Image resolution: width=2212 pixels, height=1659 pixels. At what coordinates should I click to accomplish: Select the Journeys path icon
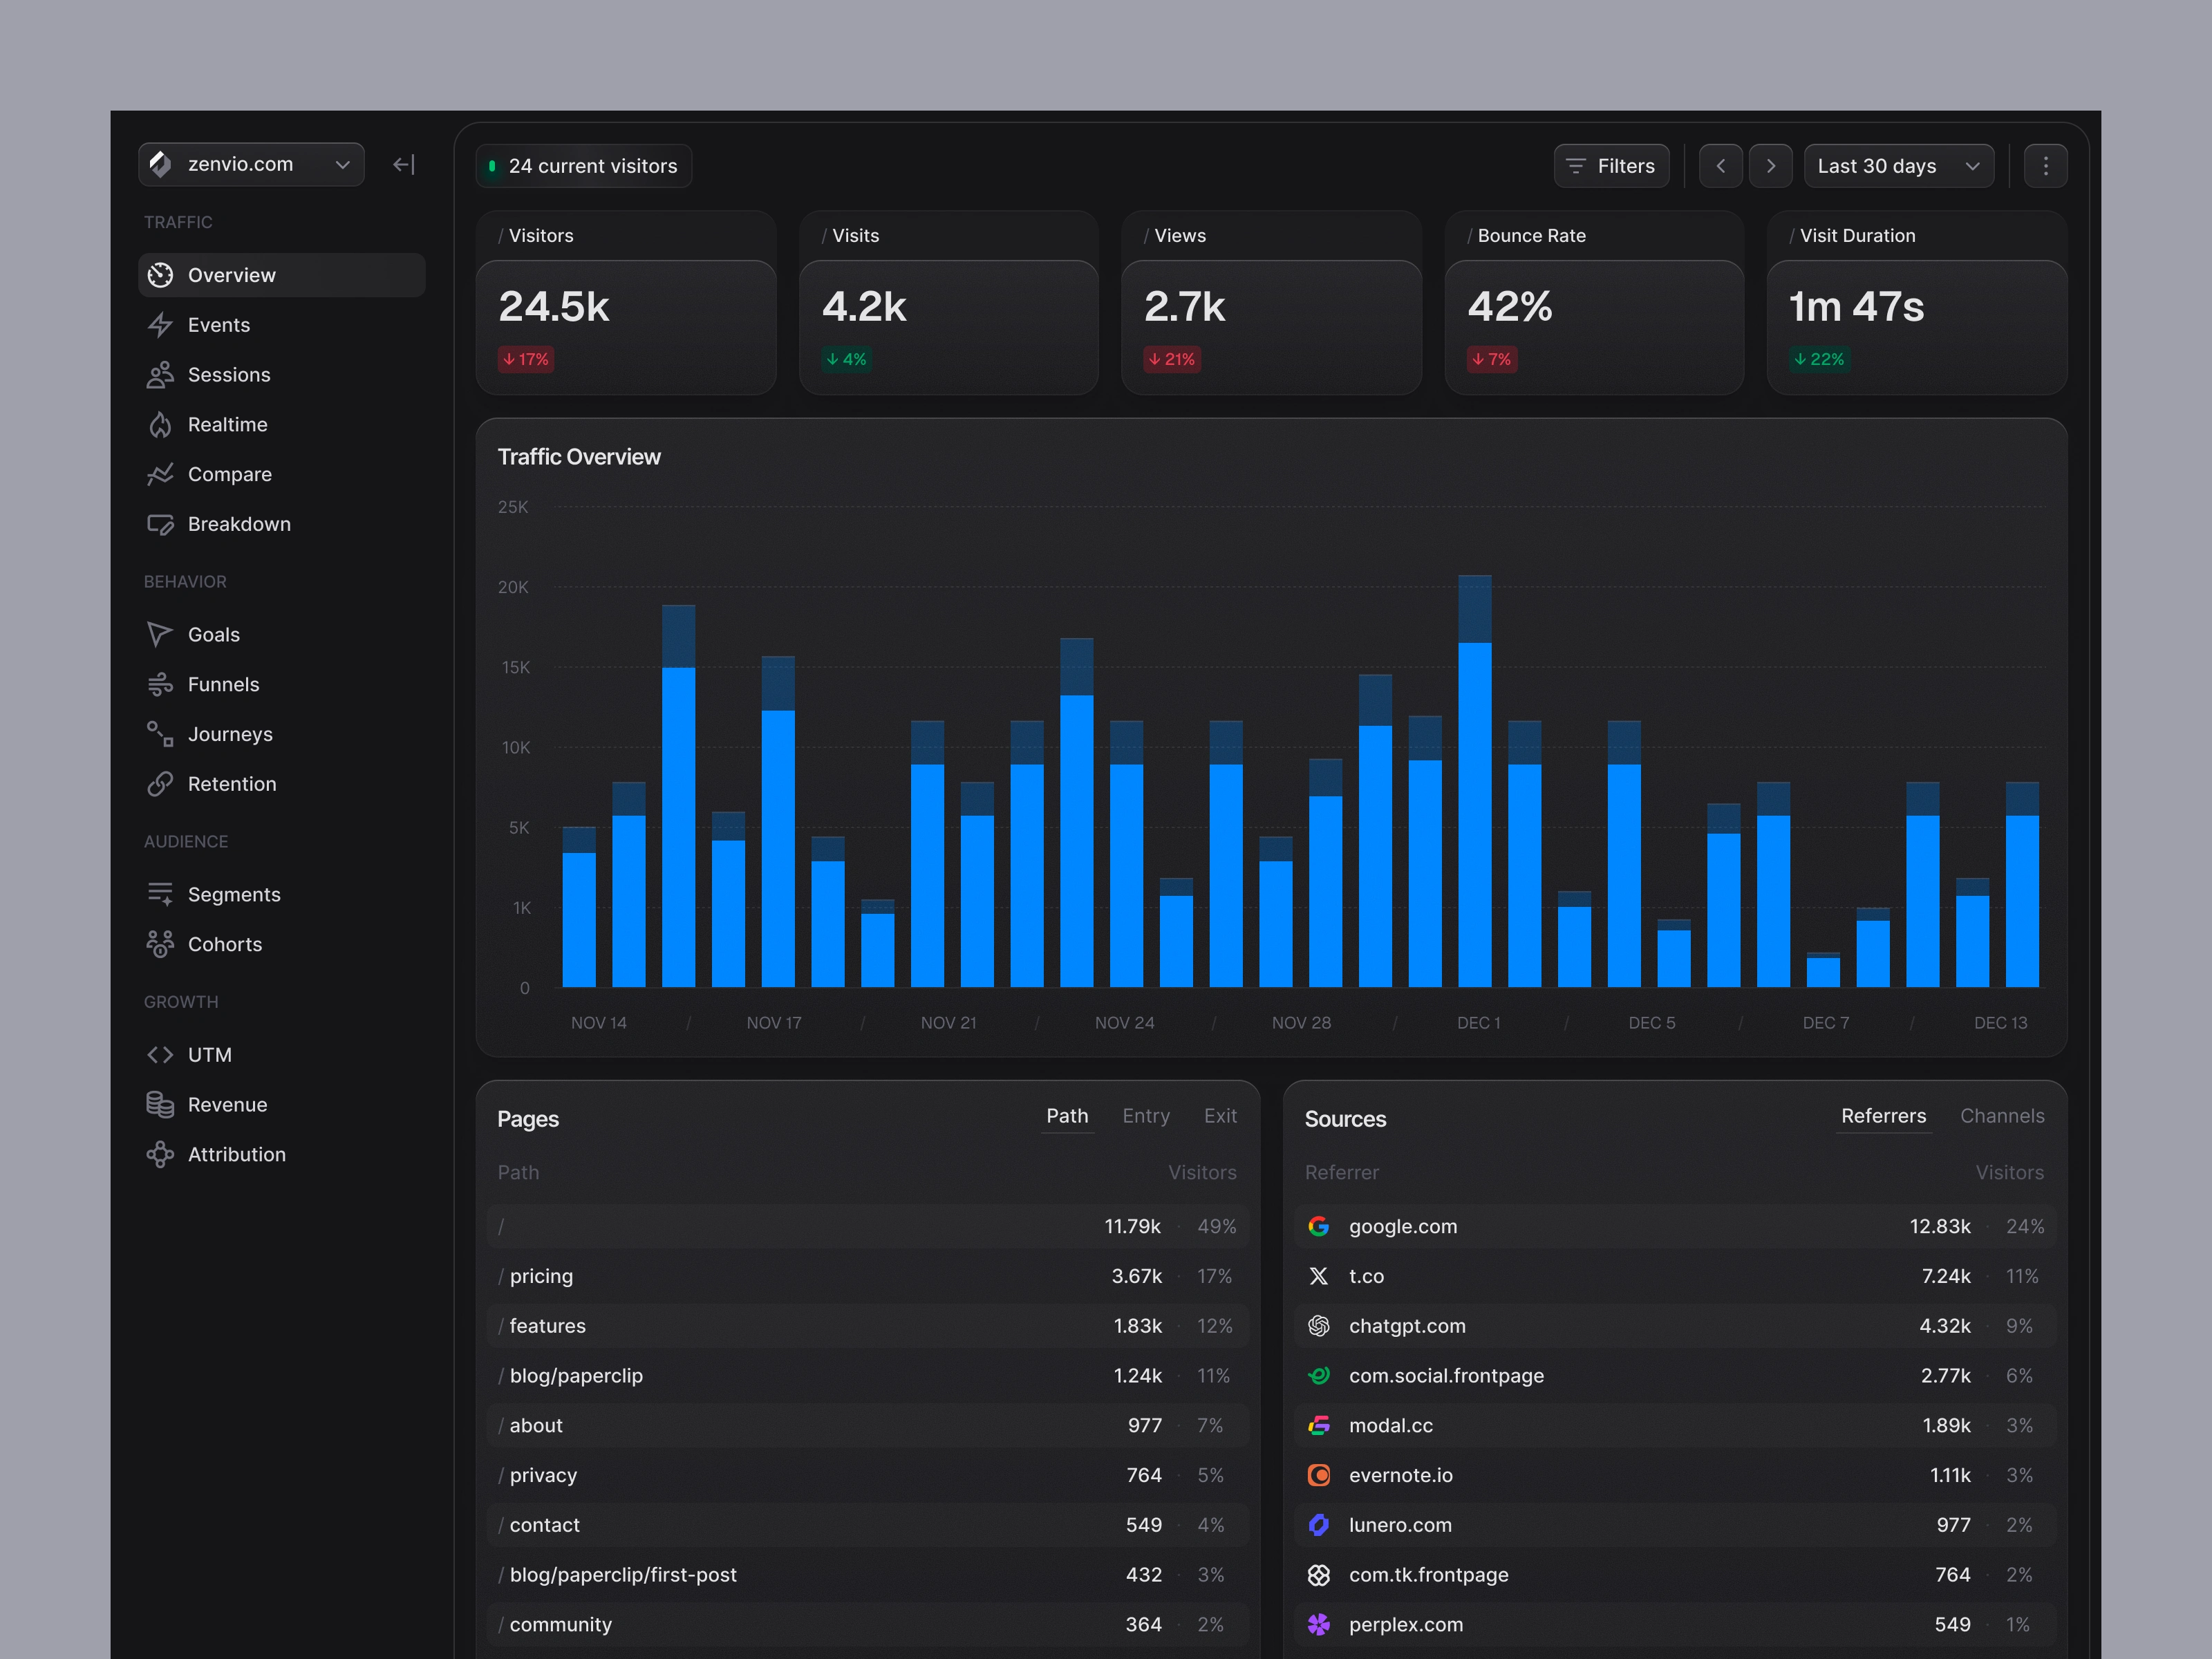pos(160,734)
